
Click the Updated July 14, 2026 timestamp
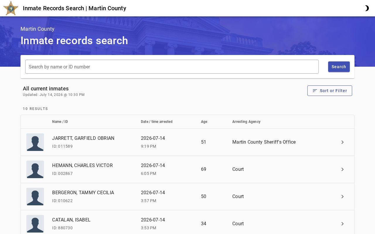pos(54,95)
